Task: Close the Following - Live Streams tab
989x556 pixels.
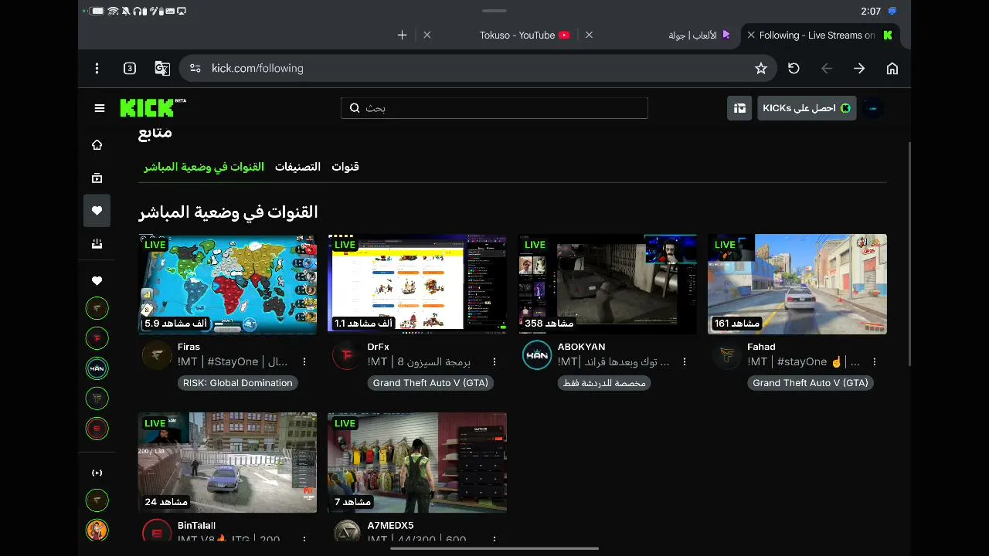Action: click(751, 35)
